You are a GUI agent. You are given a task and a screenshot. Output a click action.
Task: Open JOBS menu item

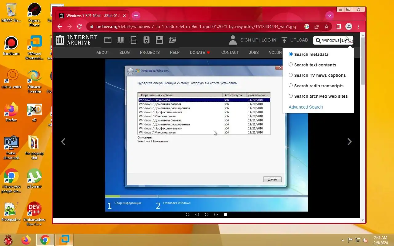254,52
